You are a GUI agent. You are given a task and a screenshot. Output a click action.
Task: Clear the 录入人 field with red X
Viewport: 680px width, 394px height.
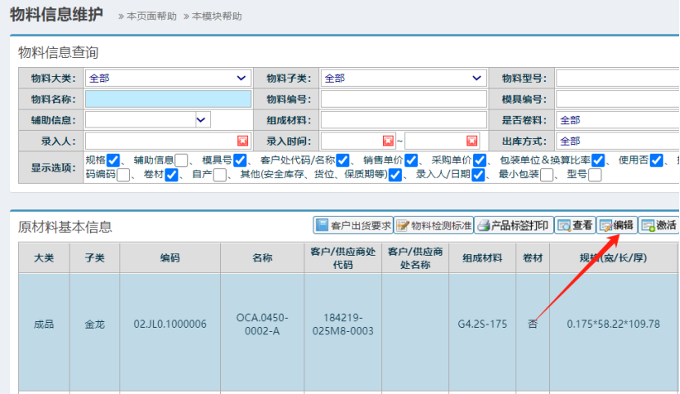pos(242,141)
